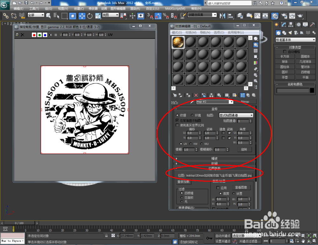Click the Link selection tool

click(x=6, y=16)
